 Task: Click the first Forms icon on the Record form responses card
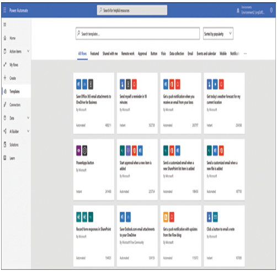[79, 217]
